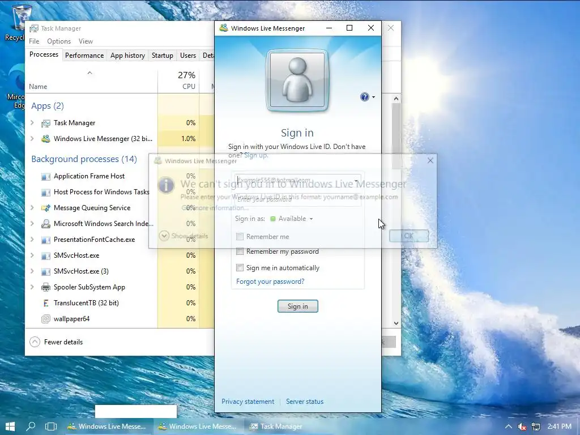This screenshot has width=580, height=435.
Task: Click Application Frame Host process icon
Action: coord(45,177)
